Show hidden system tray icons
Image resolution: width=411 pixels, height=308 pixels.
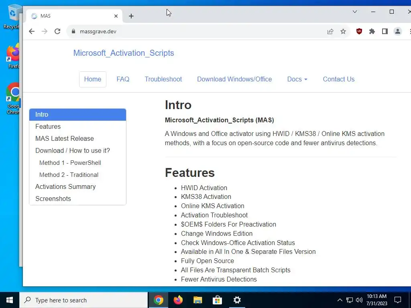pyautogui.click(x=340, y=300)
